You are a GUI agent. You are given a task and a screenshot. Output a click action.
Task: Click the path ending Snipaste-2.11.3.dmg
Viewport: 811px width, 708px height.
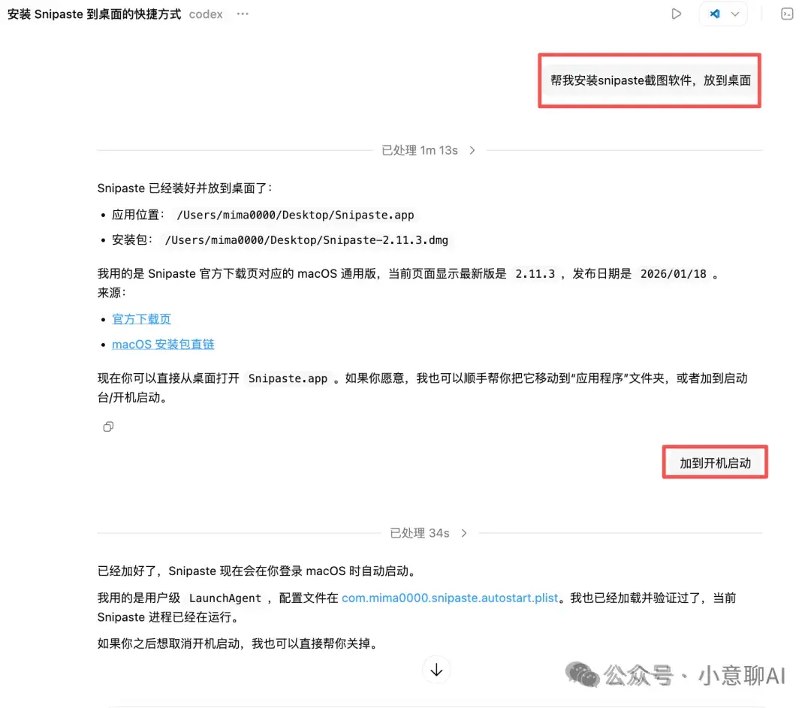306,240
